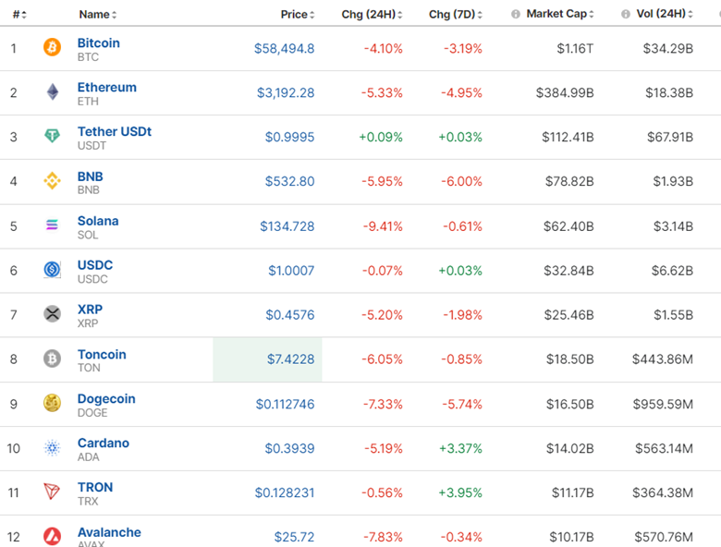Open the TRON coin name link
The width and height of the screenshot is (721, 547).
point(94,487)
